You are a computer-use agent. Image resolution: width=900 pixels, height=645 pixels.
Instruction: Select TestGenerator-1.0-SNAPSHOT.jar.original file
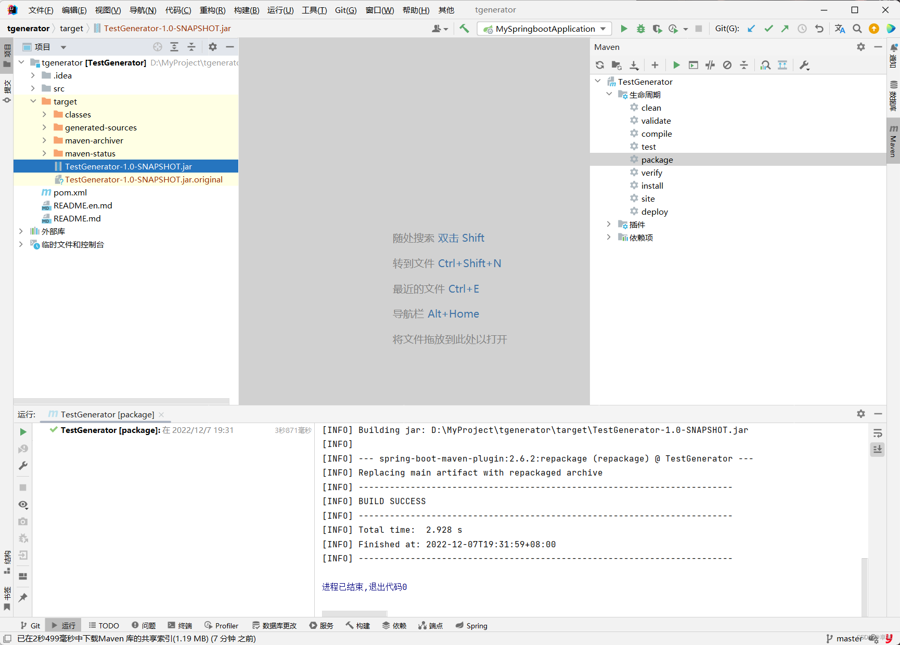pyautogui.click(x=144, y=179)
